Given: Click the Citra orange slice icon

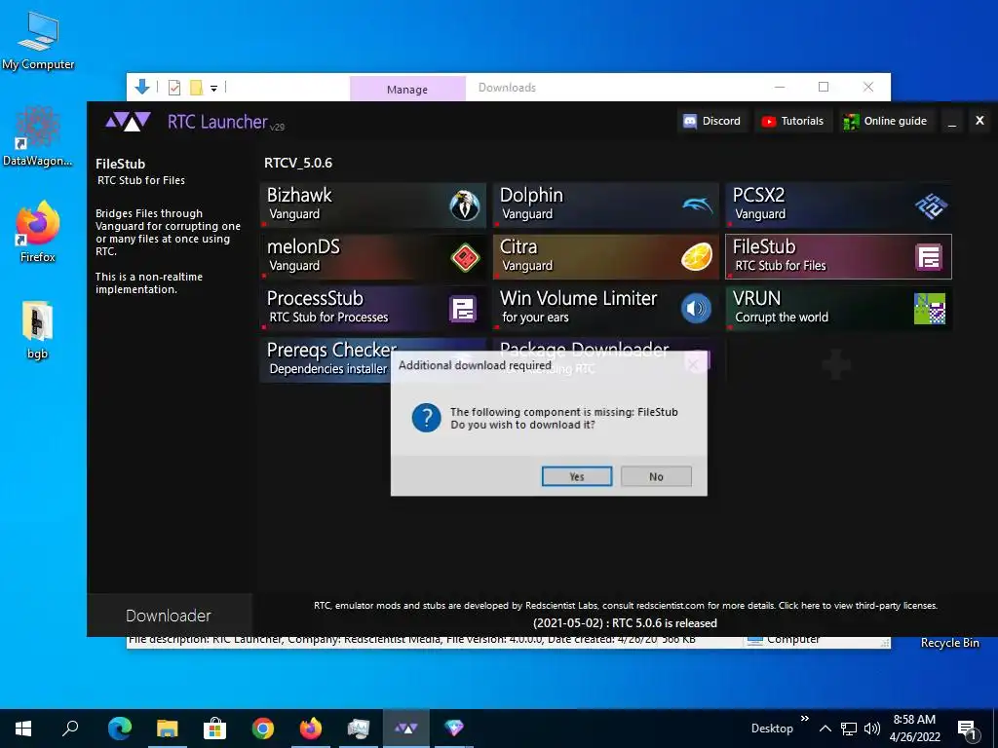Looking at the screenshot, I should tap(697, 257).
